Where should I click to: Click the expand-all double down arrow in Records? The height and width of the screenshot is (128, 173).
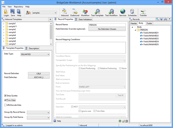pos(161,19)
